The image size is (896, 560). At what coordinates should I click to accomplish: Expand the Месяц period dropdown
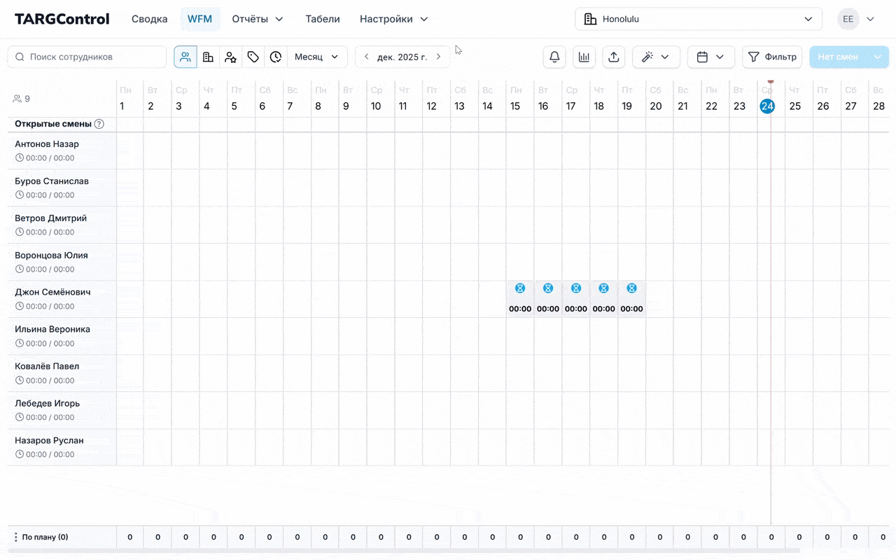click(317, 57)
